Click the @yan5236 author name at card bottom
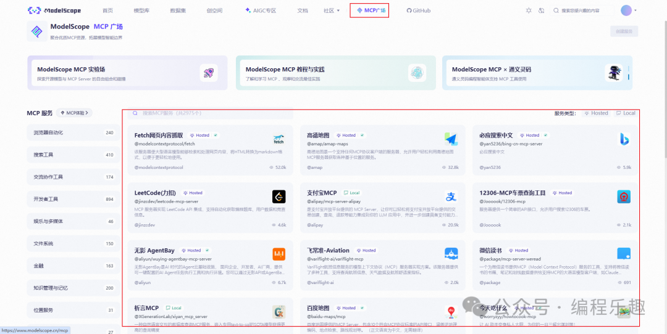 (x=490, y=168)
